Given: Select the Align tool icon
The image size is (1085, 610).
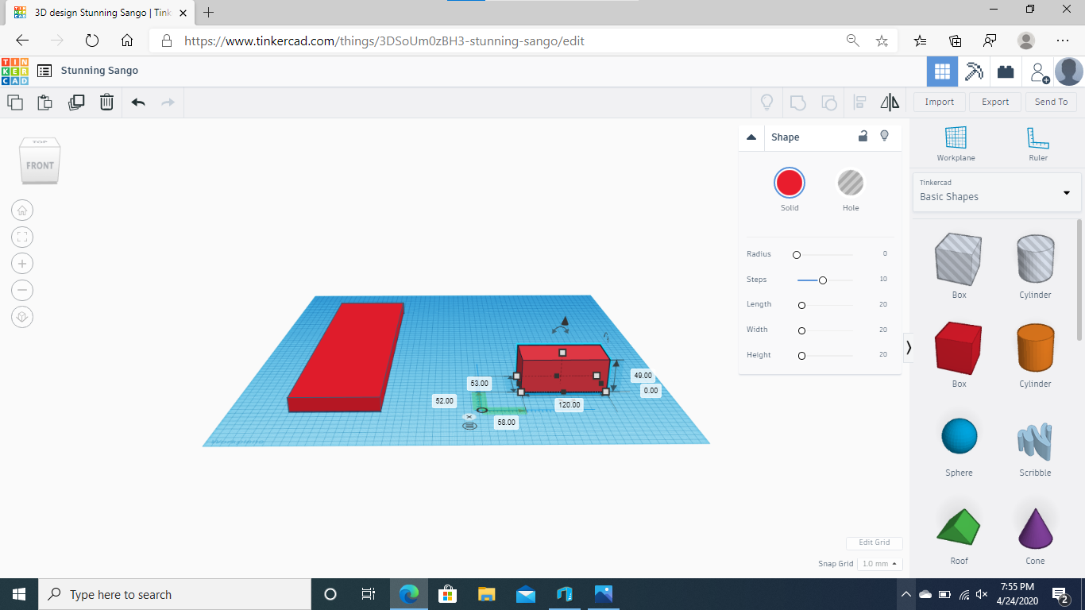Looking at the screenshot, I should (x=859, y=102).
